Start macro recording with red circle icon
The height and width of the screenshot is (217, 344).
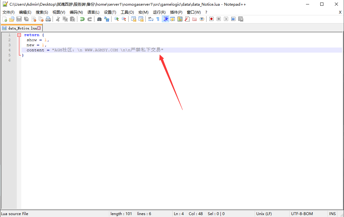coord(211,19)
